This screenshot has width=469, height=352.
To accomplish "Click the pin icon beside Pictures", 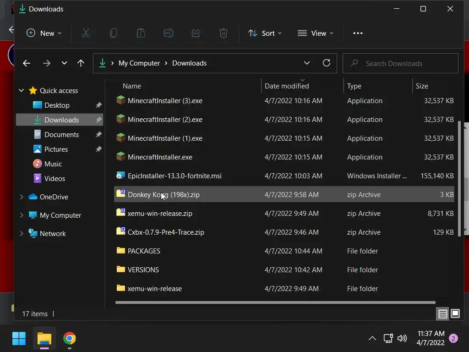I will [98, 149].
